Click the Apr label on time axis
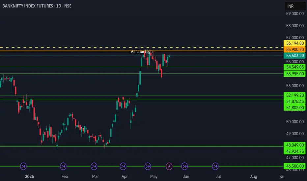The height and width of the screenshot is (181, 307). (x=125, y=176)
